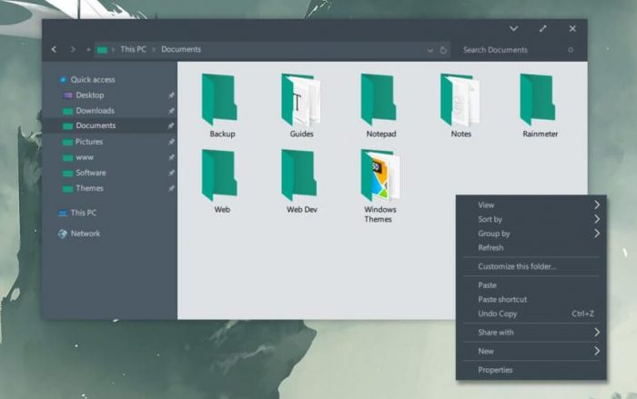The width and height of the screenshot is (637, 399).
Task: Click the title bar down chevron button
Action: click(513, 28)
